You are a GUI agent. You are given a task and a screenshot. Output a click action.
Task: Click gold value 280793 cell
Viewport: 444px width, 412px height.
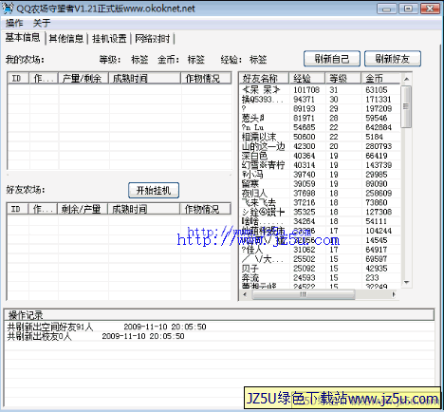(x=379, y=146)
